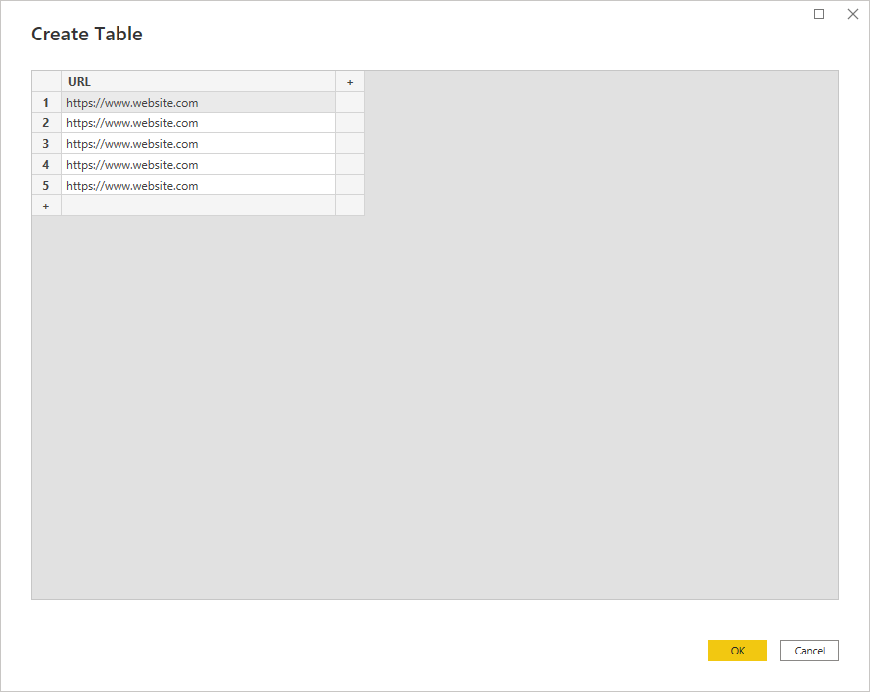Select the URL column header
The height and width of the screenshot is (692, 870).
[198, 82]
